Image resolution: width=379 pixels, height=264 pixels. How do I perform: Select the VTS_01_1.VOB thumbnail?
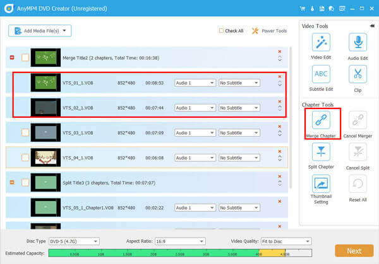(x=45, y=83)
